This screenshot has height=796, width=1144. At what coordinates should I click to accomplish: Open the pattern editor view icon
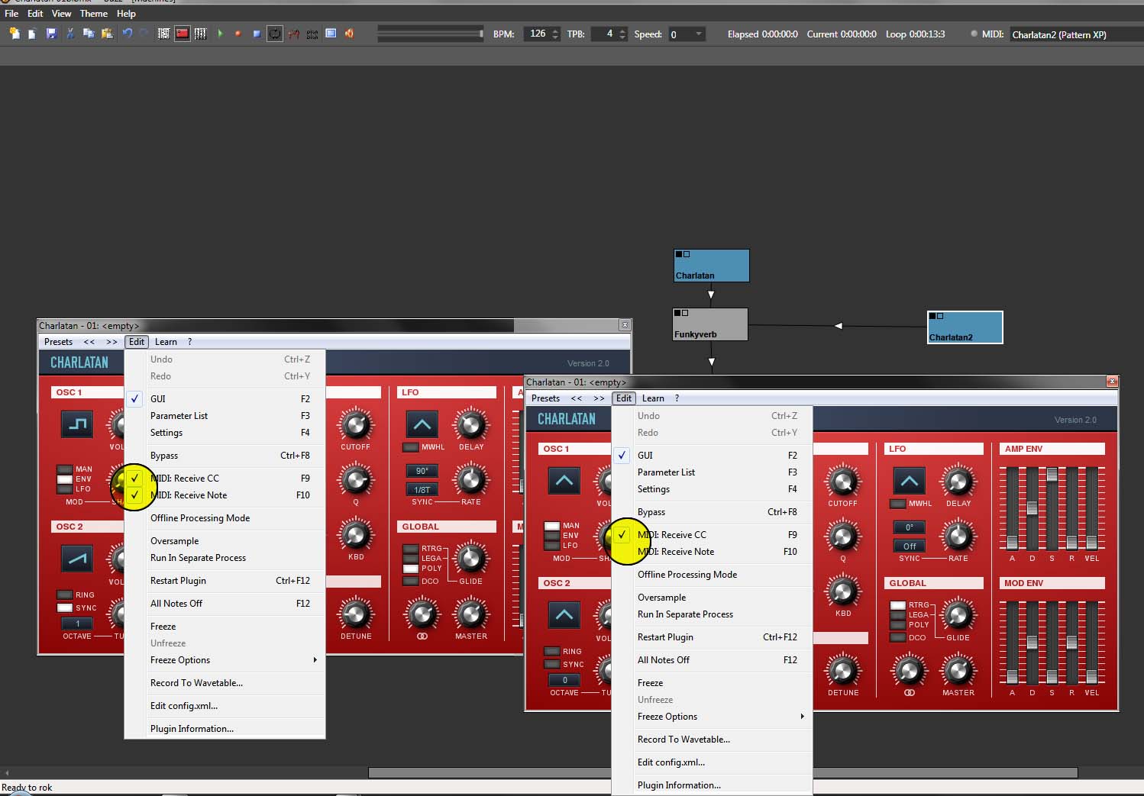tap(163, 34)
